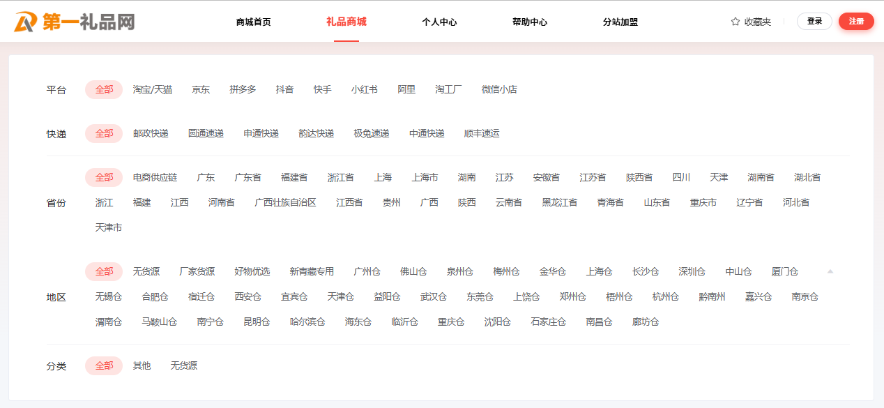Choose 拼多多 as the platform
Screen dimensions: 884x408
(x=243, y=89)
